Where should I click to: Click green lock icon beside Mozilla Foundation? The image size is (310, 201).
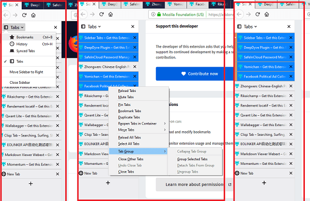pyautogui.click(x=159, y=14)
